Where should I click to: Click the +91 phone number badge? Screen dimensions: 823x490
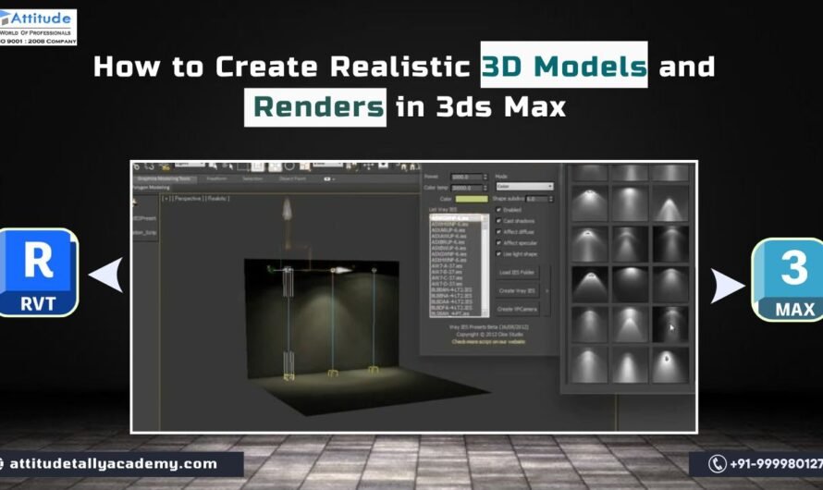tap(755, 464)
